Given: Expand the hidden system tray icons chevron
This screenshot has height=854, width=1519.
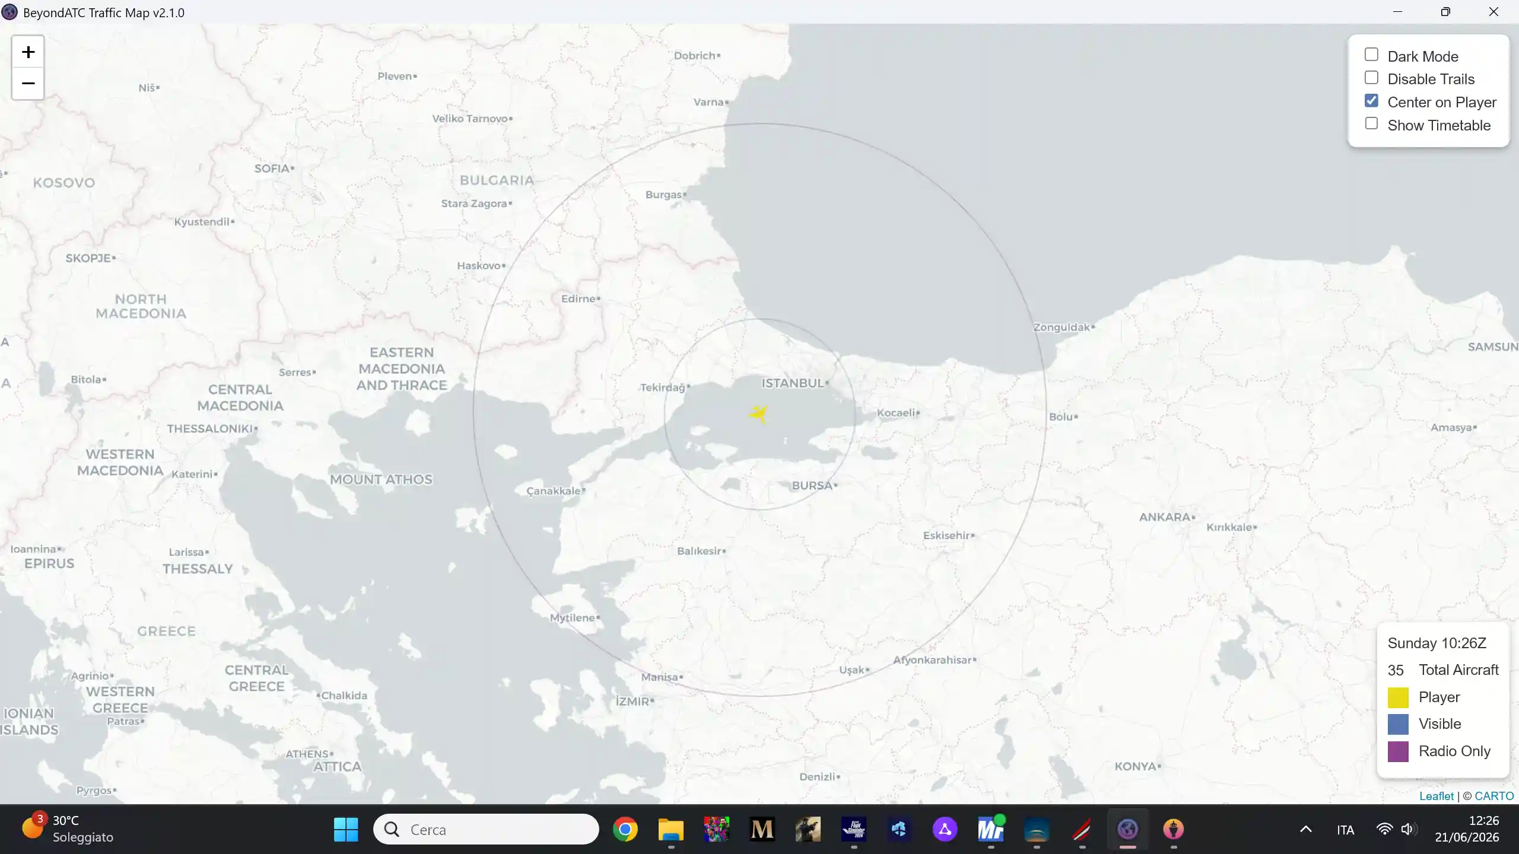Looking at the screenshot, I should pyautogui.click(x=1306, y=829).
